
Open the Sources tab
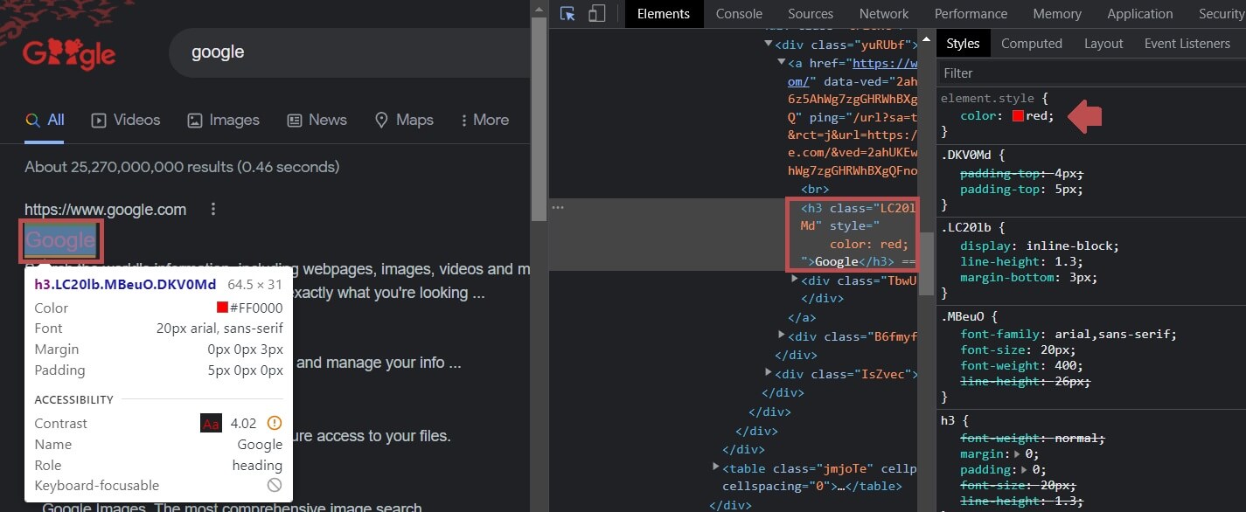point(811,13)
